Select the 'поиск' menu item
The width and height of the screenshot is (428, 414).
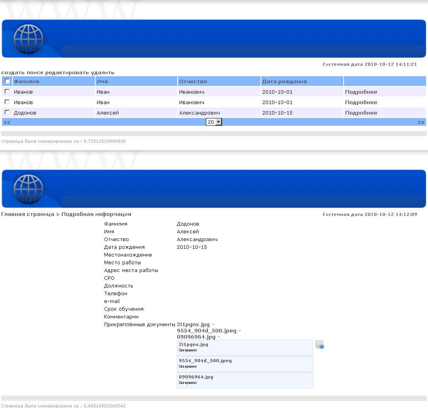[x=34, y=72]
